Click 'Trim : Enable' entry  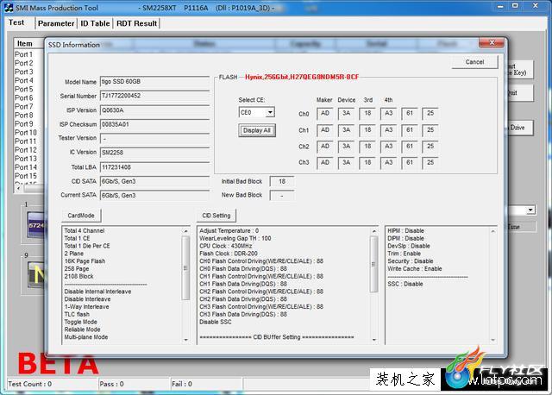pyautogui.click(x=405, y=254)
